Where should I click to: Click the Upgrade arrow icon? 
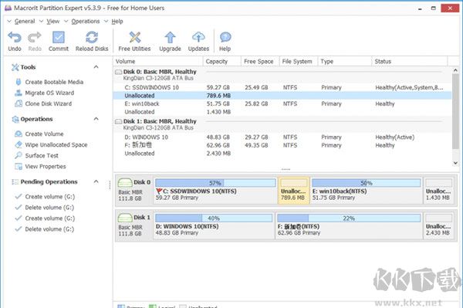click(x=170, y=38)
